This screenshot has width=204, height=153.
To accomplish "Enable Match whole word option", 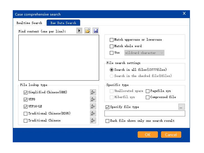I will coord(111,46).
